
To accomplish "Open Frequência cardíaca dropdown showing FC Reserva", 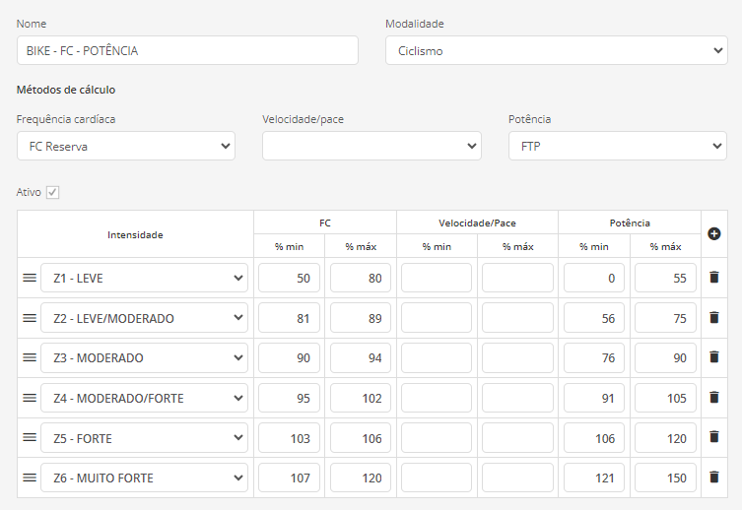I will [126, 146].
